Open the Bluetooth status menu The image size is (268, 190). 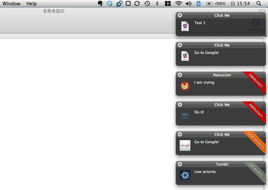(x=157, y=4)
